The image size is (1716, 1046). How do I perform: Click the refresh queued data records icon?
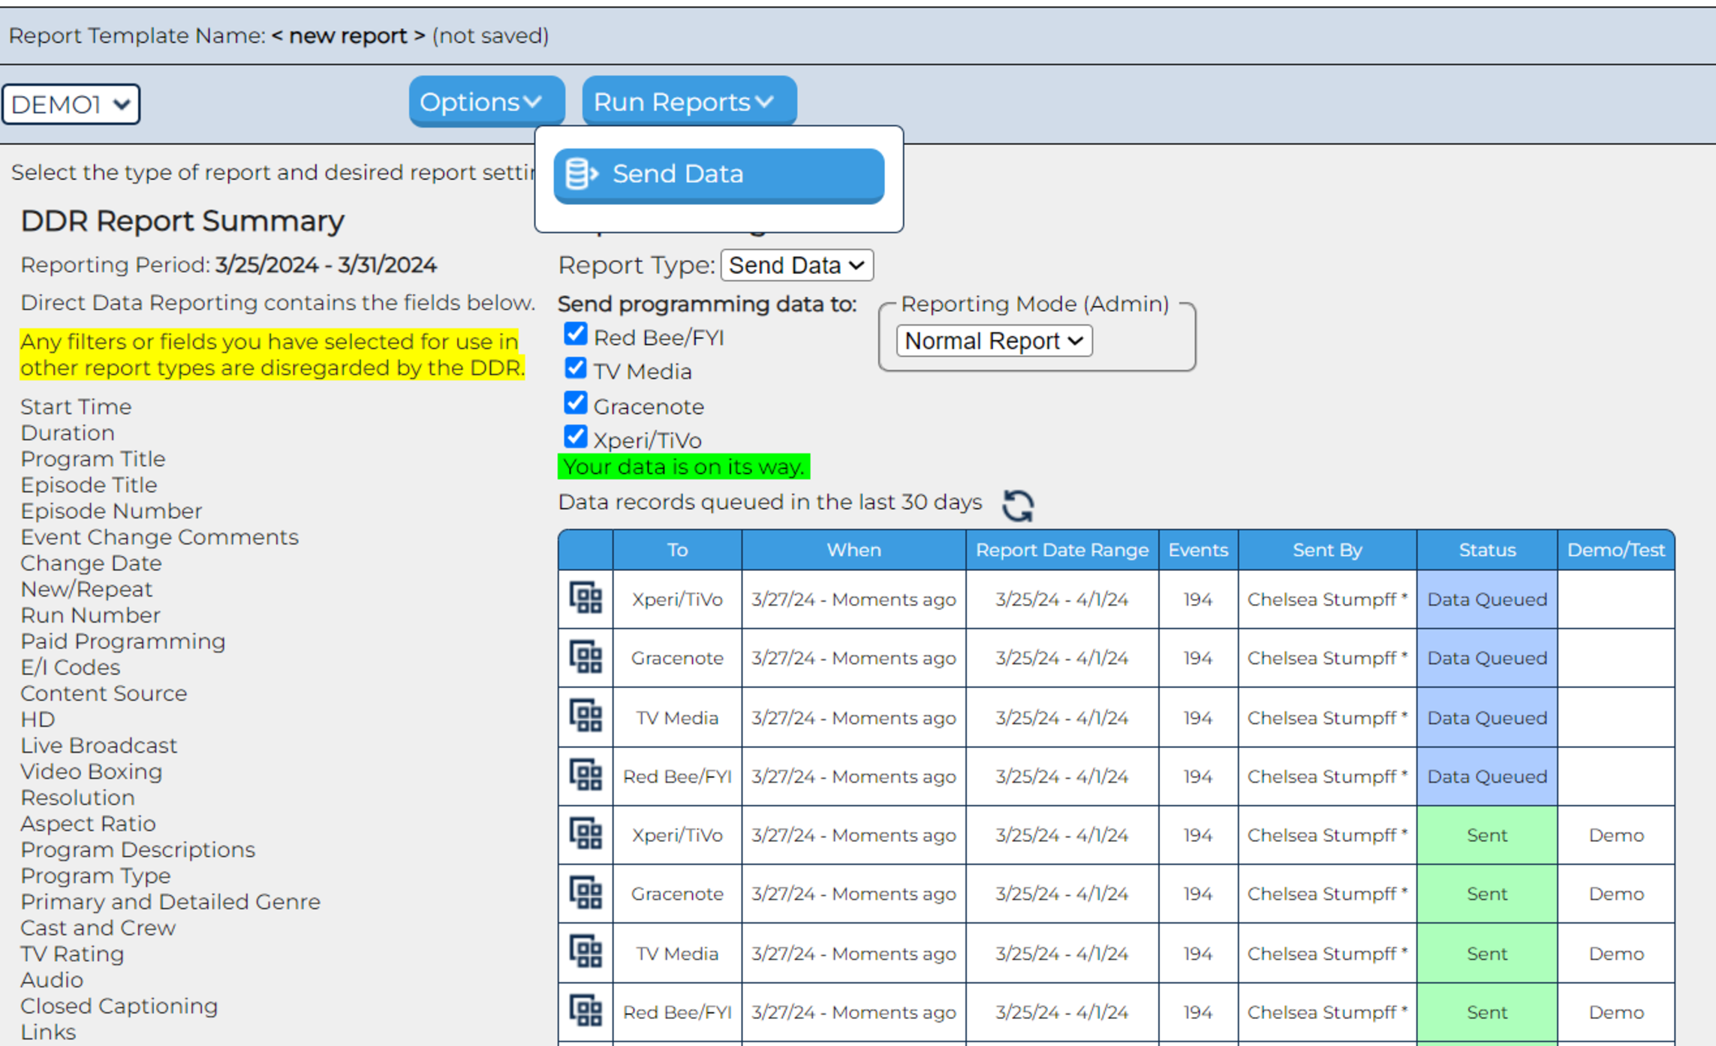1018,505
